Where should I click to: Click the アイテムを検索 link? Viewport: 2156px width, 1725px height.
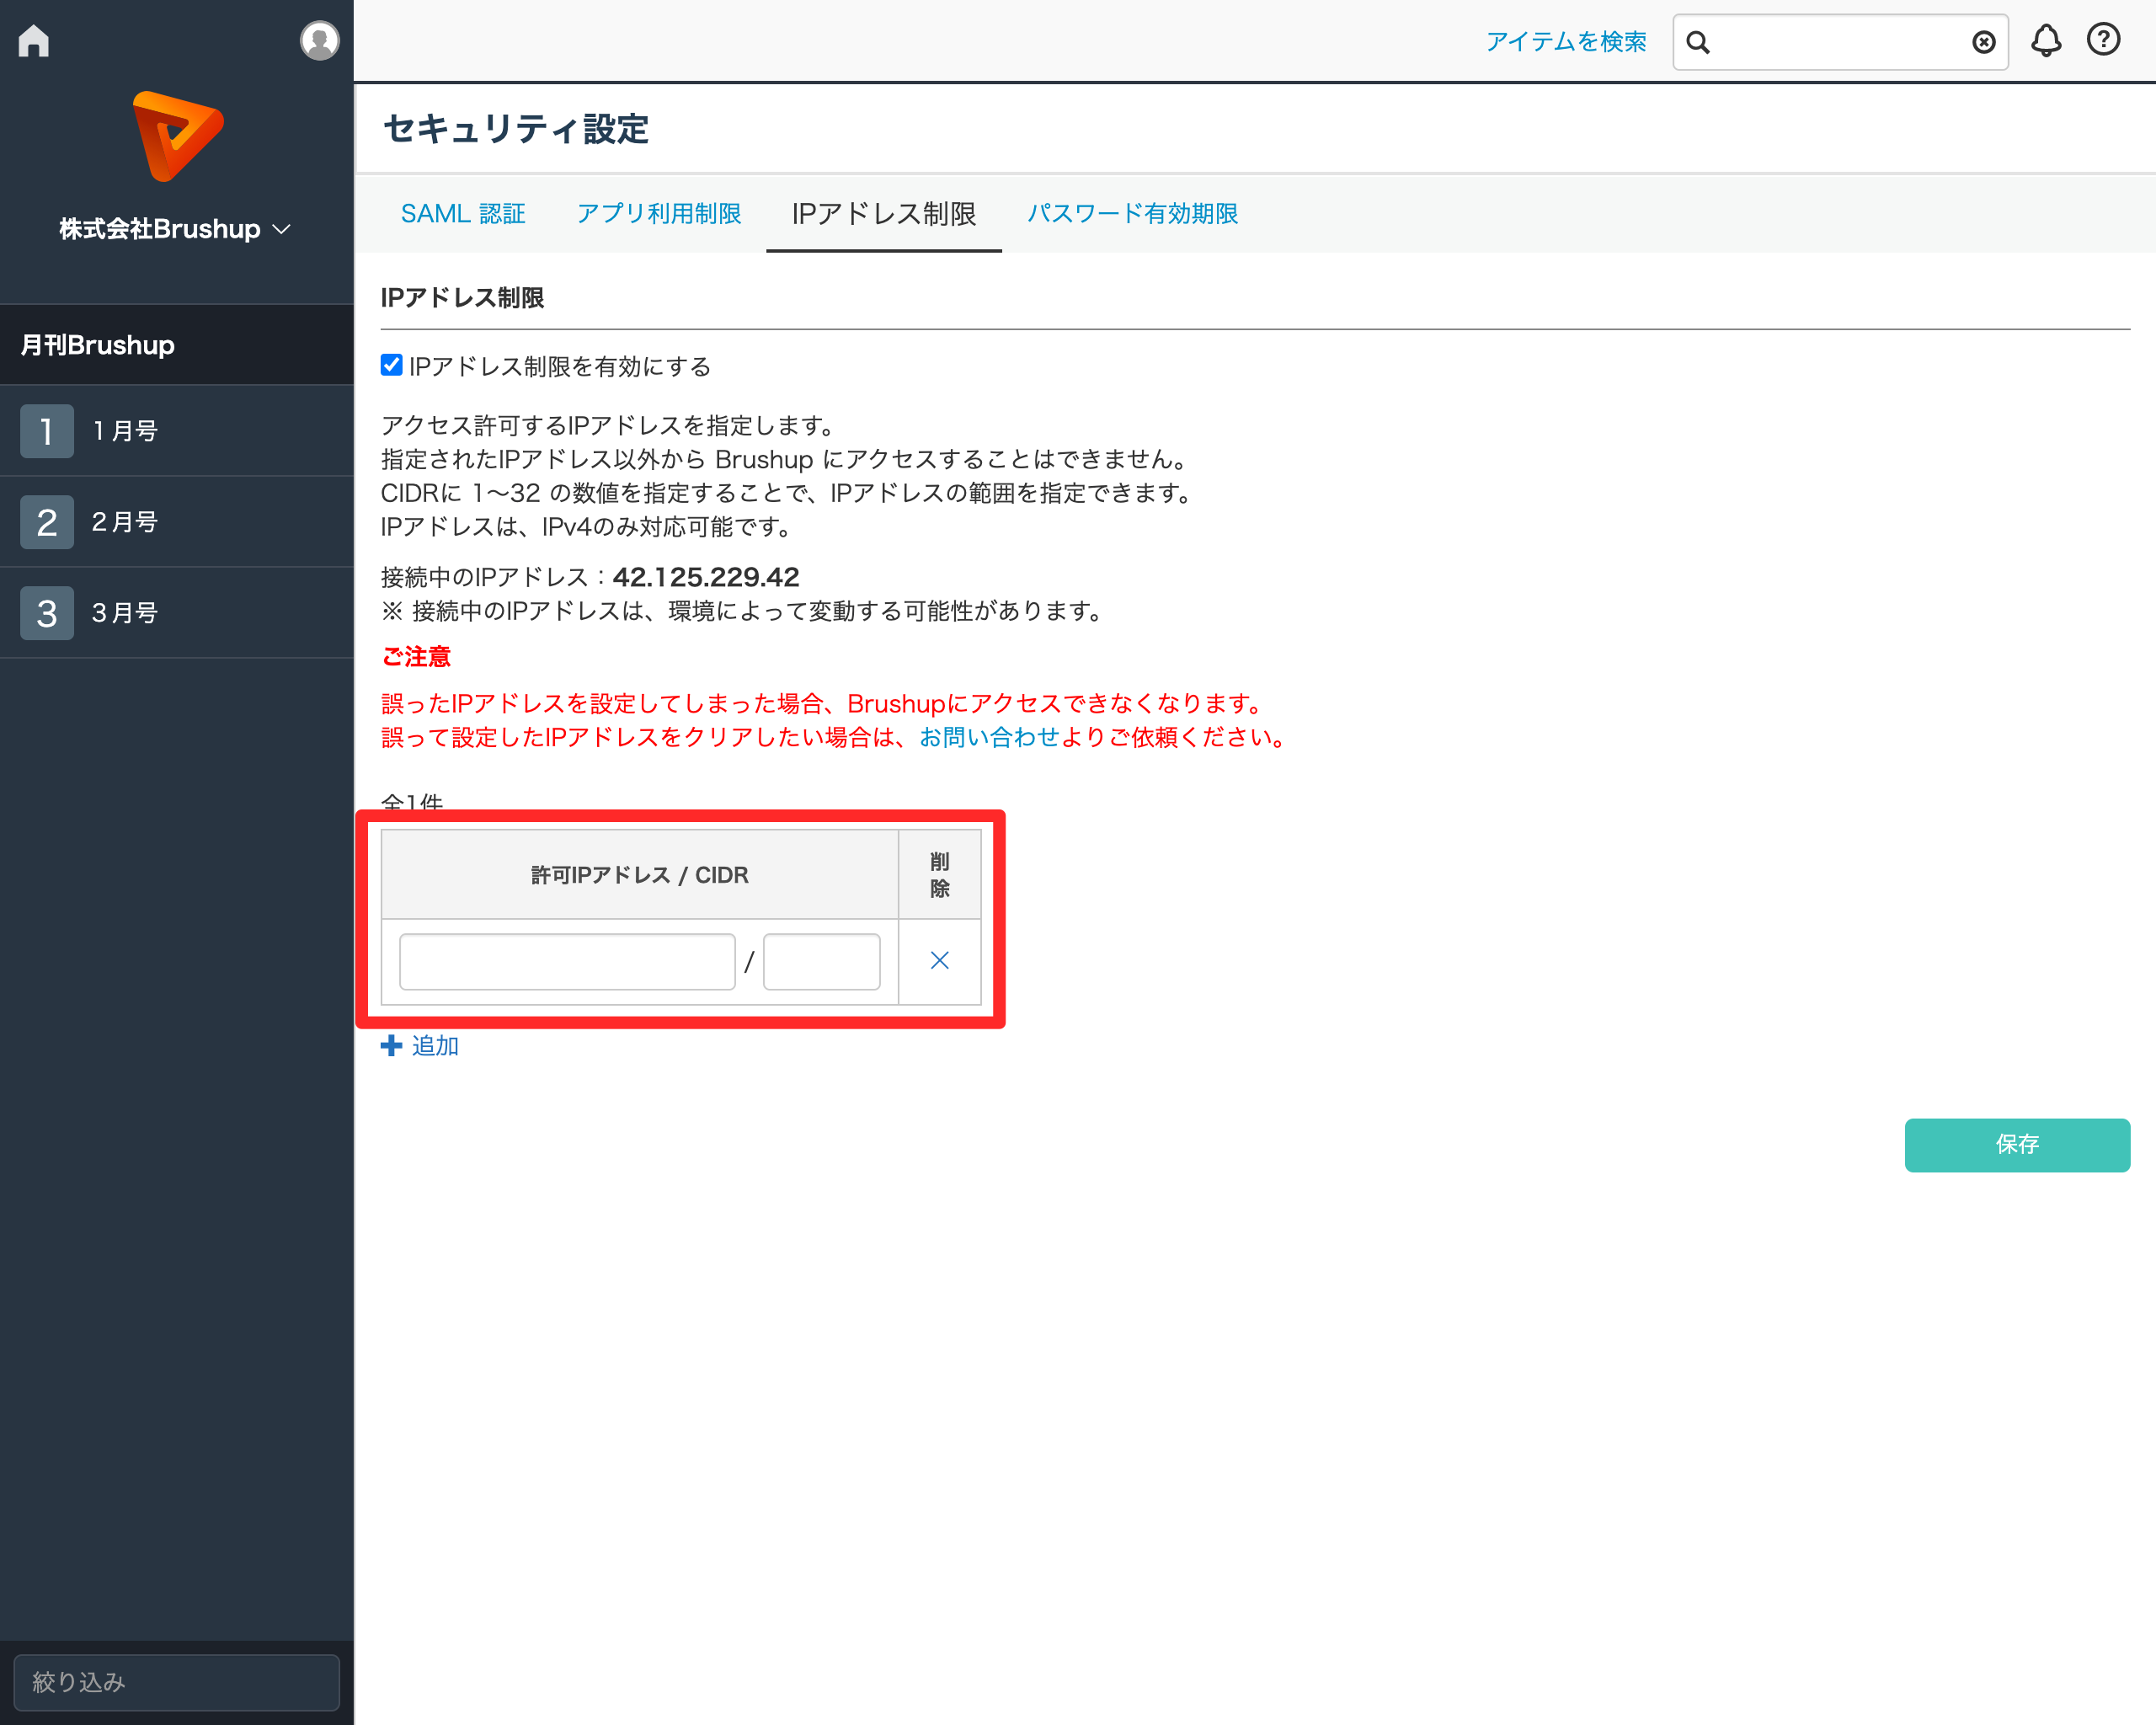click(x=1566, y=42)
